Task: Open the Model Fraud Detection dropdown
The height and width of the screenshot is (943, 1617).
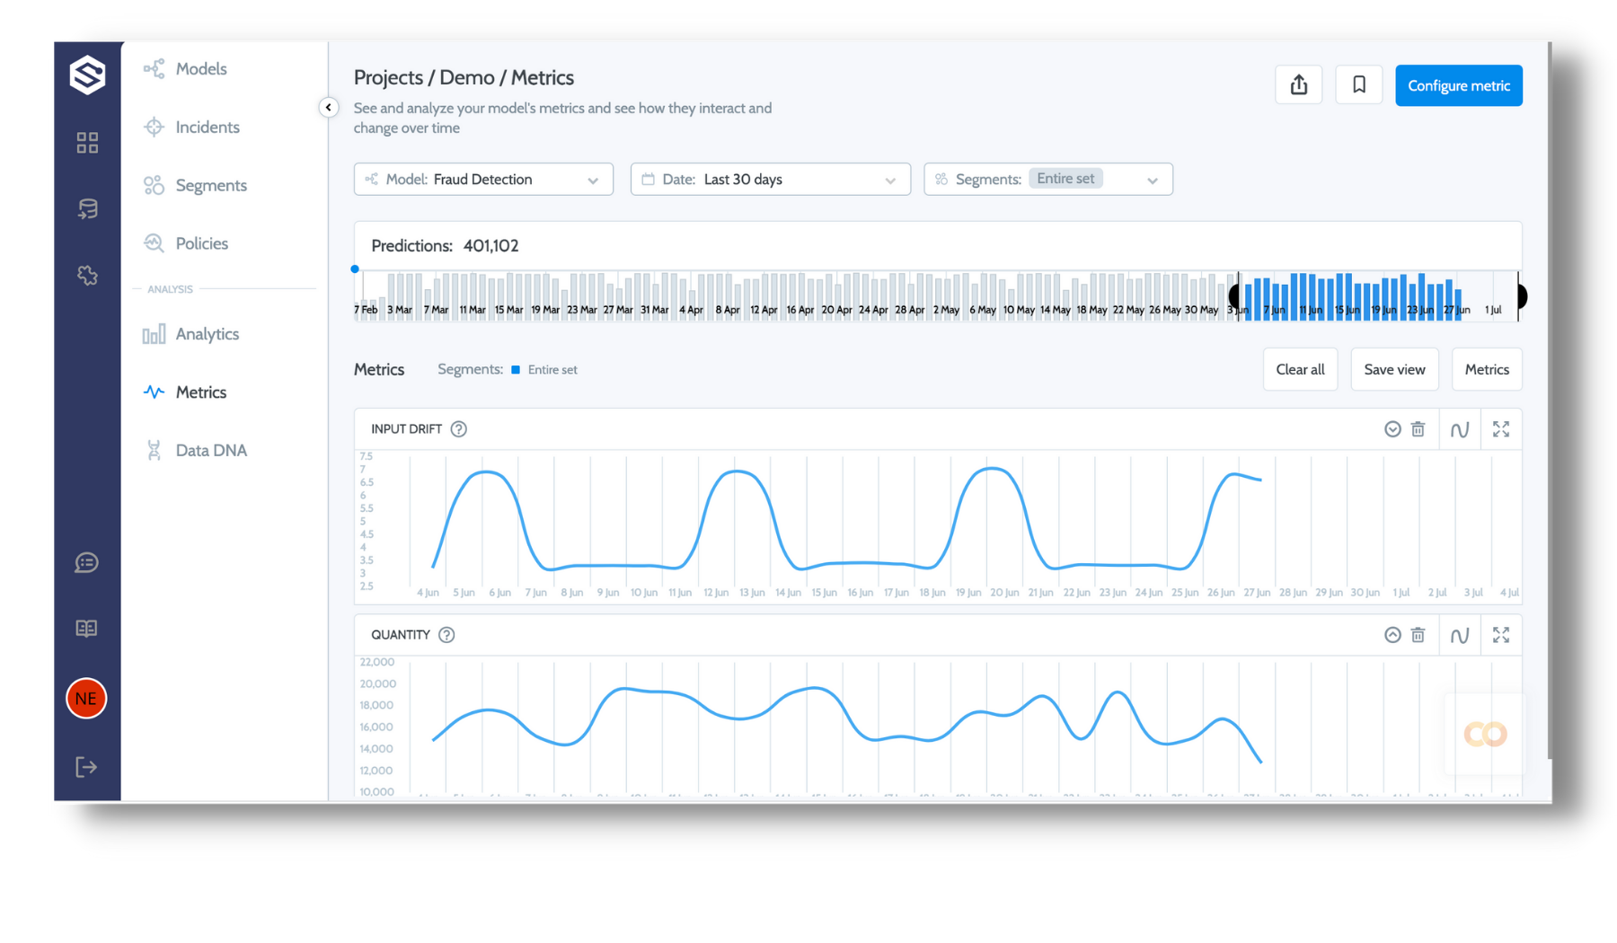Action: [x=483, y=180]
